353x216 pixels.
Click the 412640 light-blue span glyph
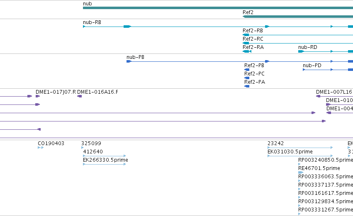click(x=105, y=156)
